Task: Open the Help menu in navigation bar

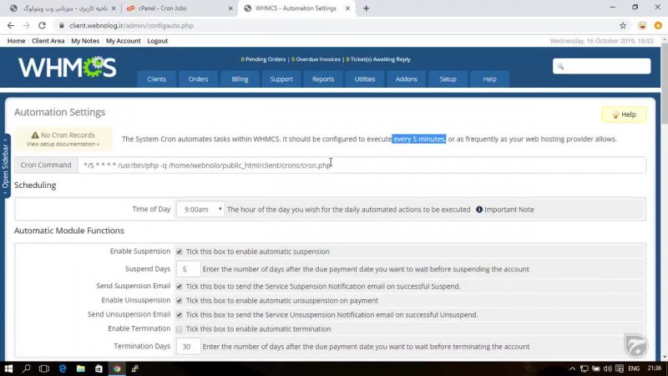Action: 489,79
